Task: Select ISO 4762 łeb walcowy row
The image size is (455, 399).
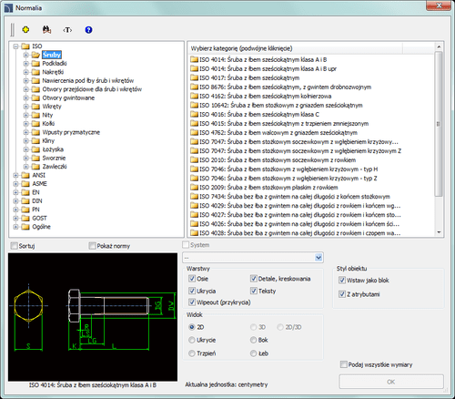Action: point(274,132)
